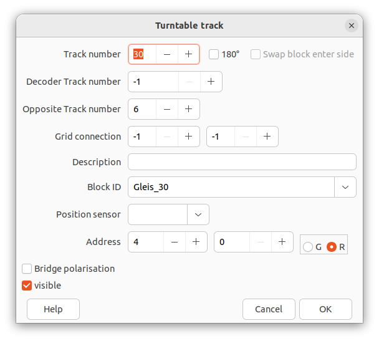379x341 pixels.
Task: Increase the first Address value
Action: [x=196, y=242]
